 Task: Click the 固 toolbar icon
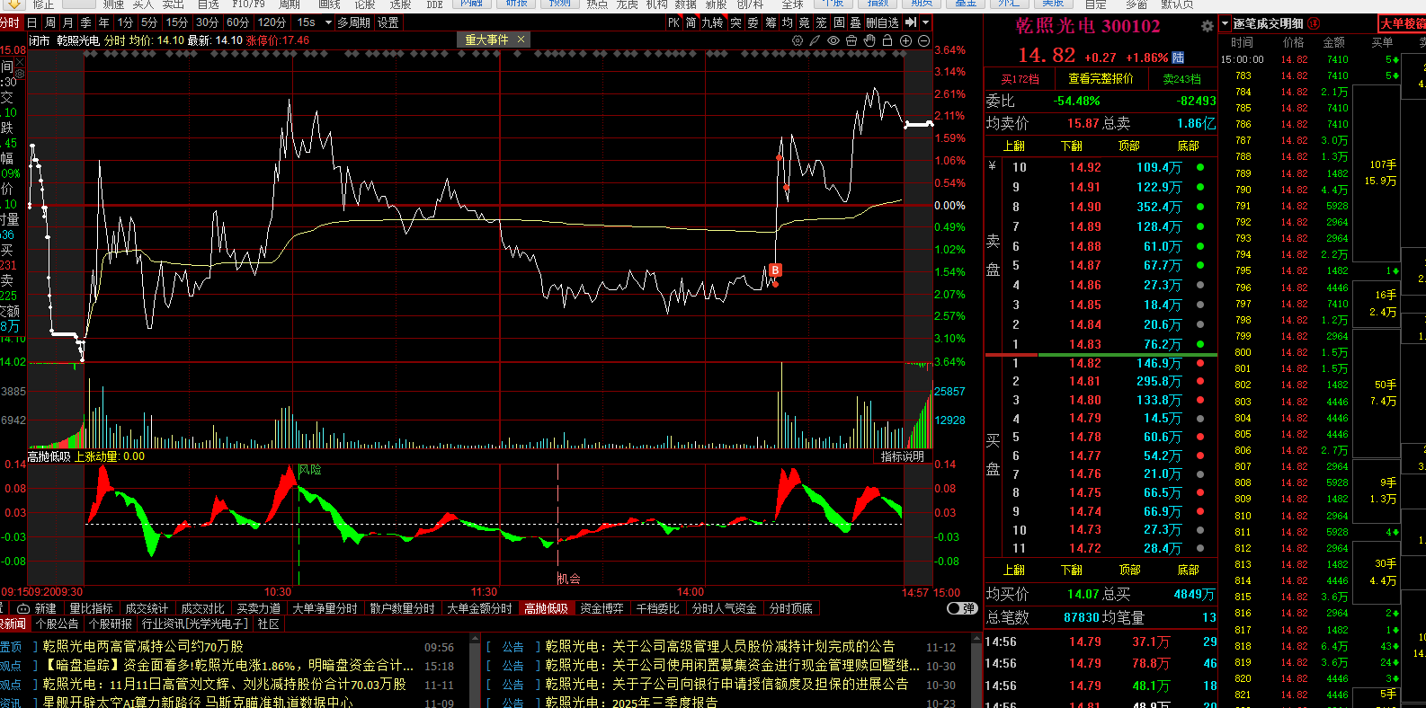pos(839,22)
